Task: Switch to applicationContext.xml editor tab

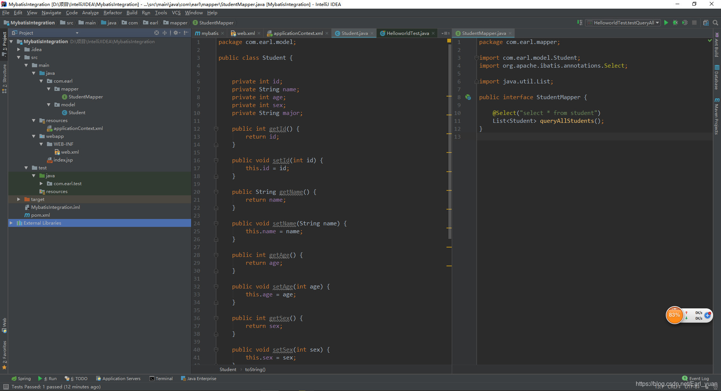Action: (298, 33)
